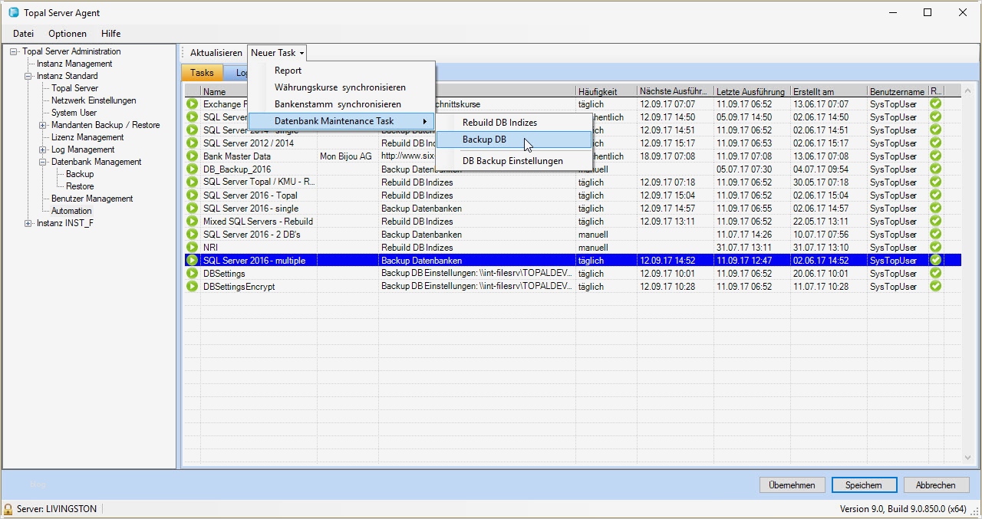
Task: Start the Bank Master Data task icon
Action: pyautogui.click(x=192, y=156)
